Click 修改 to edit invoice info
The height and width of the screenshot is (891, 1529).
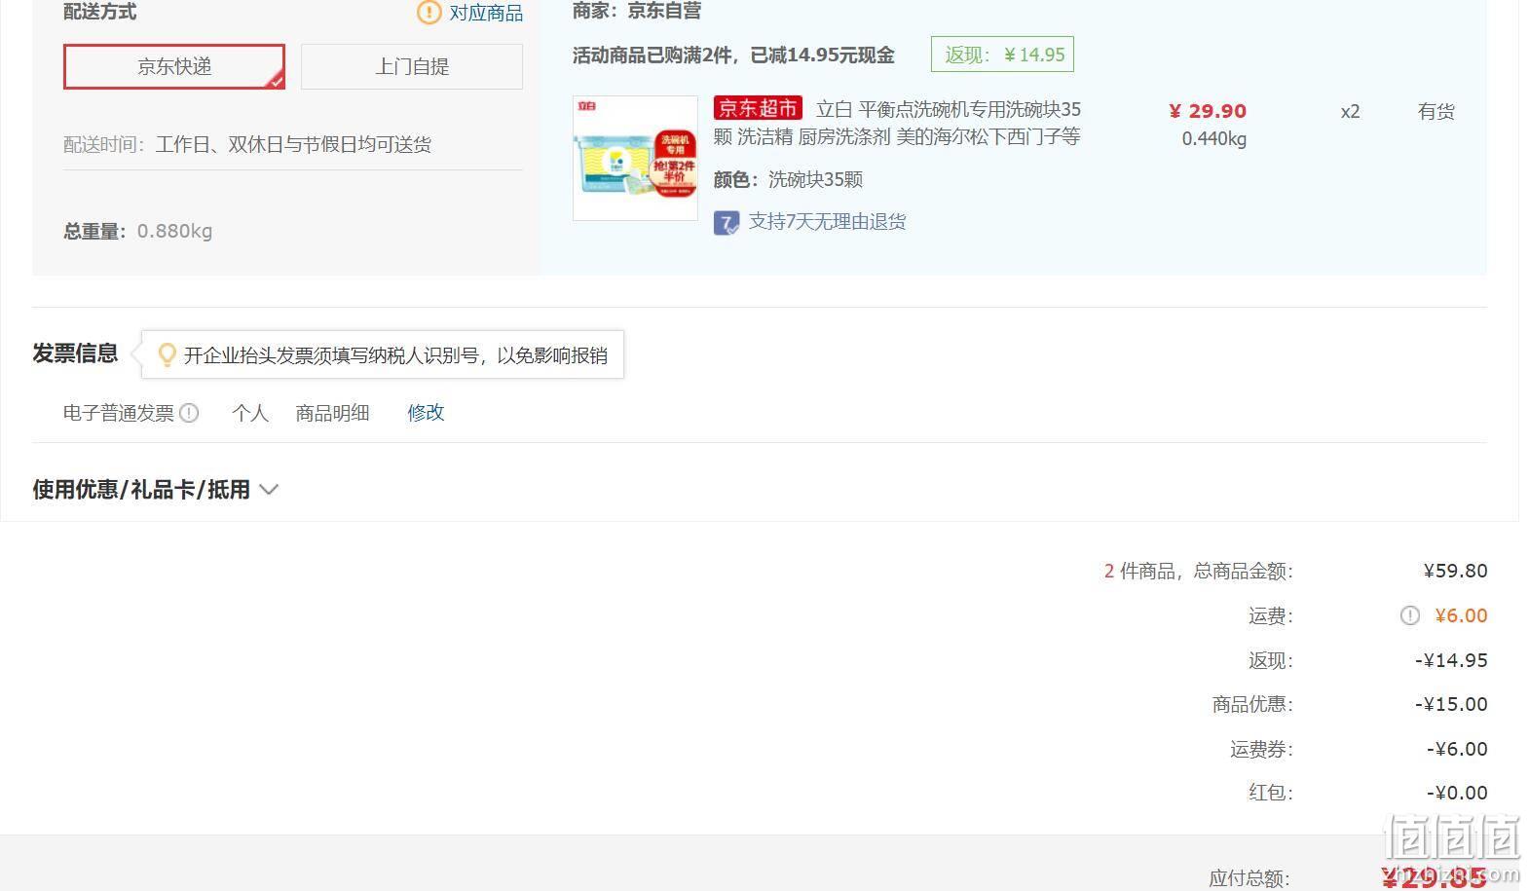426,413
